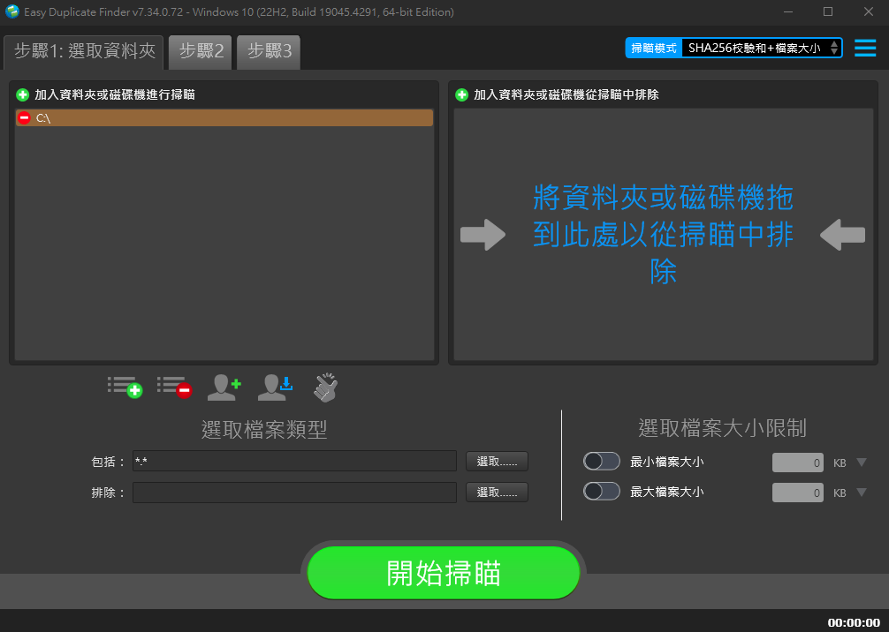889x632 pixels.
Task: Click the 加入資料夾或磁碟機進行掃瞄 header label
Action: (x=115, y=94)
